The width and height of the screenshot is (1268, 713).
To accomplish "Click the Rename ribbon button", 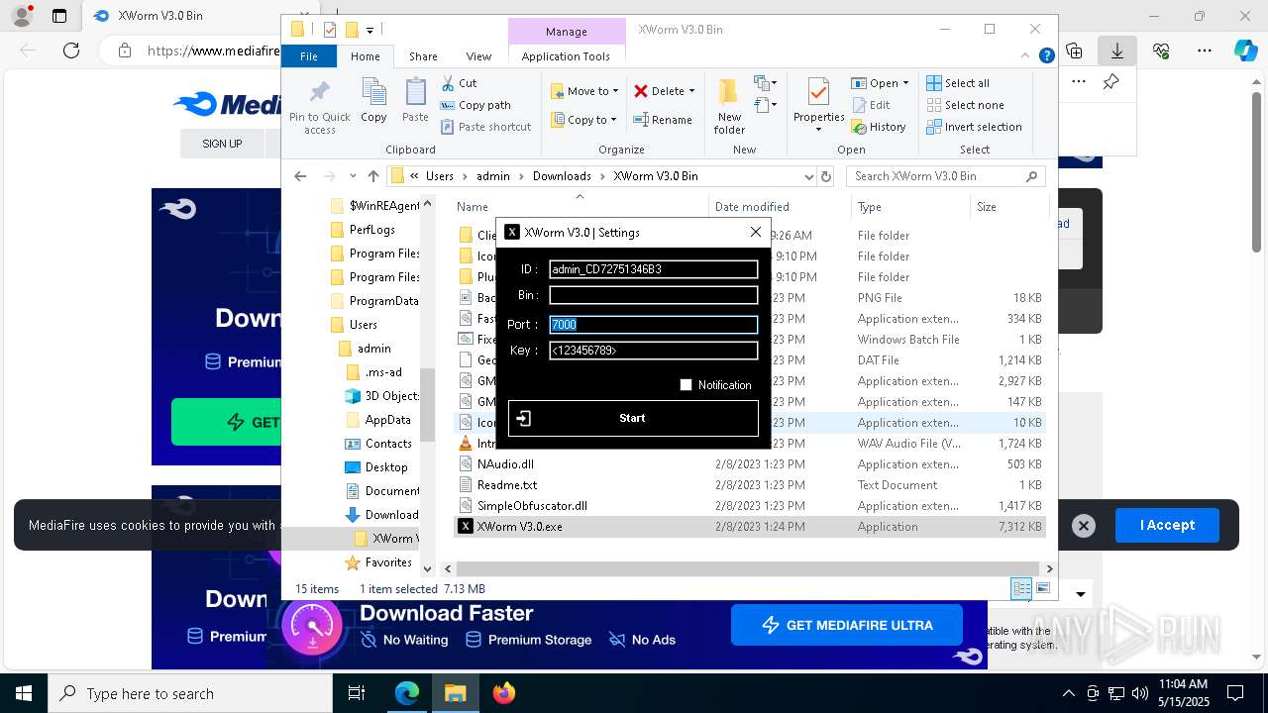I will (x=663, y=120).
